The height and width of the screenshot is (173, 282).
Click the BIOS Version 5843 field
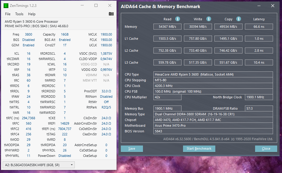[213, 131]
